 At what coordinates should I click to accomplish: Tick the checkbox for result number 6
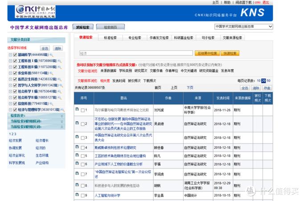point(83,164)
